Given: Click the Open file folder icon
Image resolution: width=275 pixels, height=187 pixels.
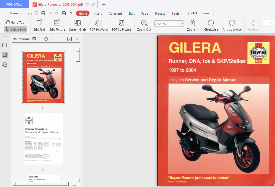Looking at the screenshot, I should (x=30, y=13).
